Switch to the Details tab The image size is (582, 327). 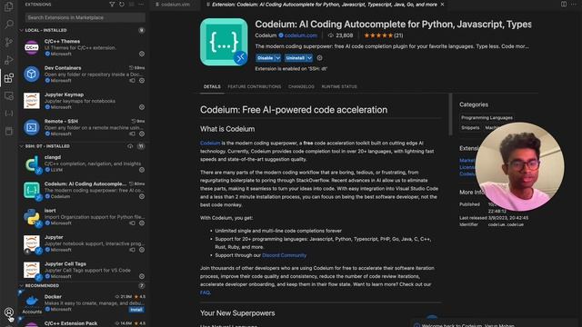[x=212, y=87]
